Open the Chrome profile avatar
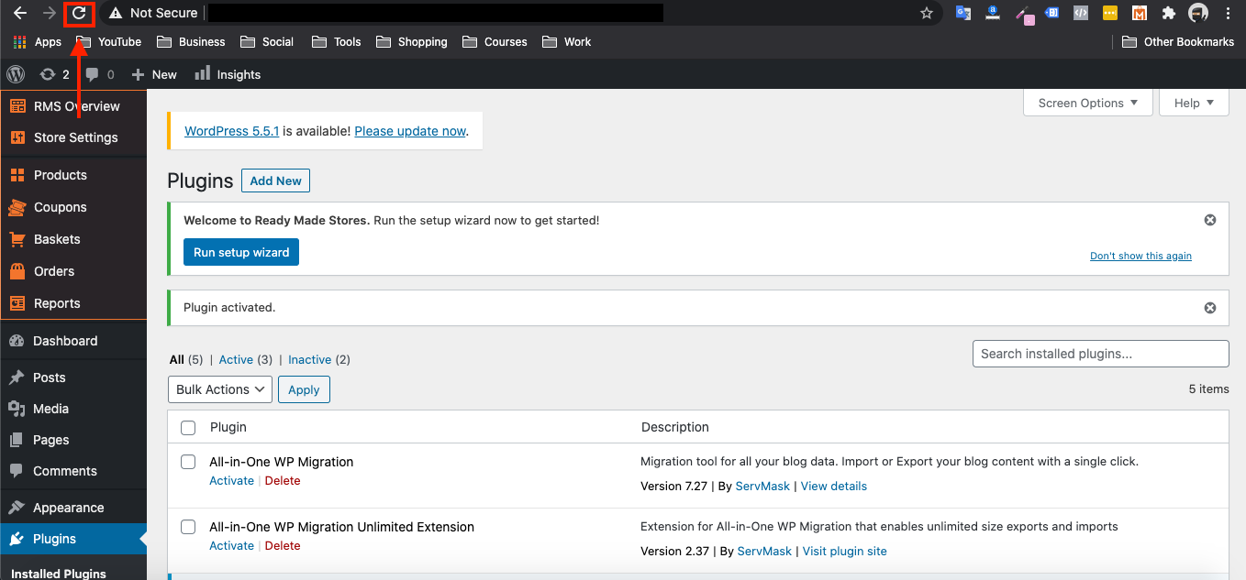Screen dimensions: 1246x580 1198,13
